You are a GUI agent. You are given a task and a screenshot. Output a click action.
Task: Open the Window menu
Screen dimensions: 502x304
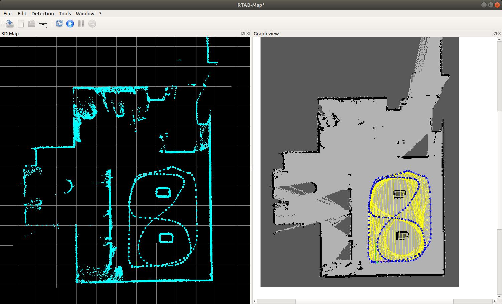point(85,14)
